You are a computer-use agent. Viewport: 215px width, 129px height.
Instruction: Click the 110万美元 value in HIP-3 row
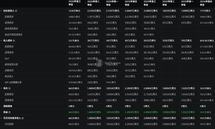[111, 82]
